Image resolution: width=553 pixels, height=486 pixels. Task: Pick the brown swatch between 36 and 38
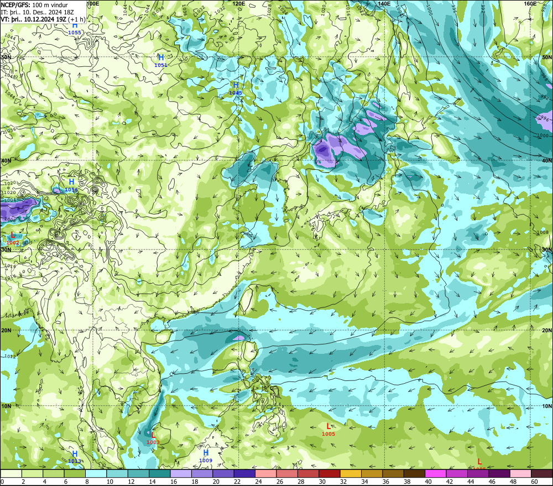coord(393,474)
